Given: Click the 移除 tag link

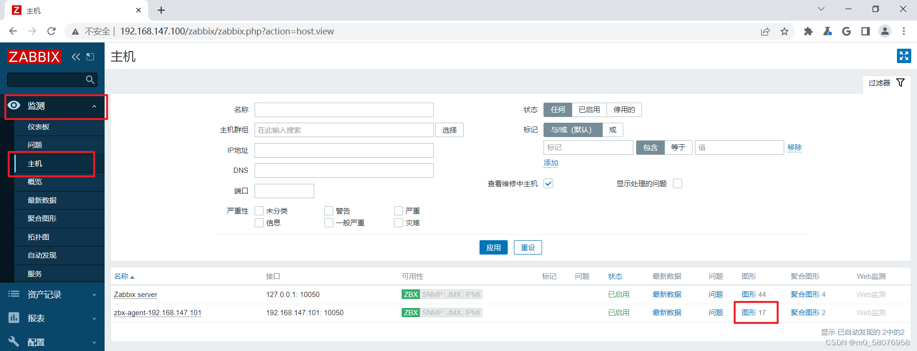Looking at the screenshot, I should tap(795, 148).
